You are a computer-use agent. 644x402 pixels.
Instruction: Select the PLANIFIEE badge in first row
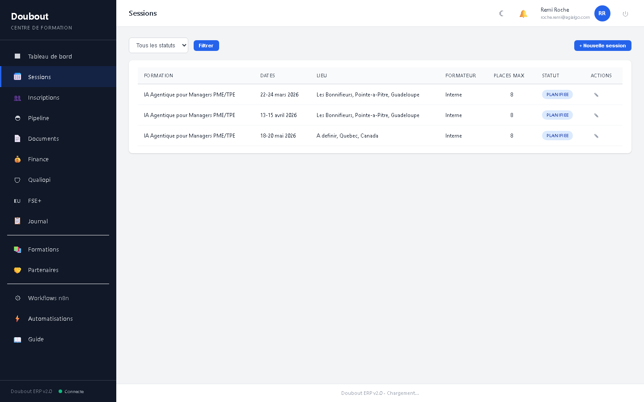[x=557, y=95]
